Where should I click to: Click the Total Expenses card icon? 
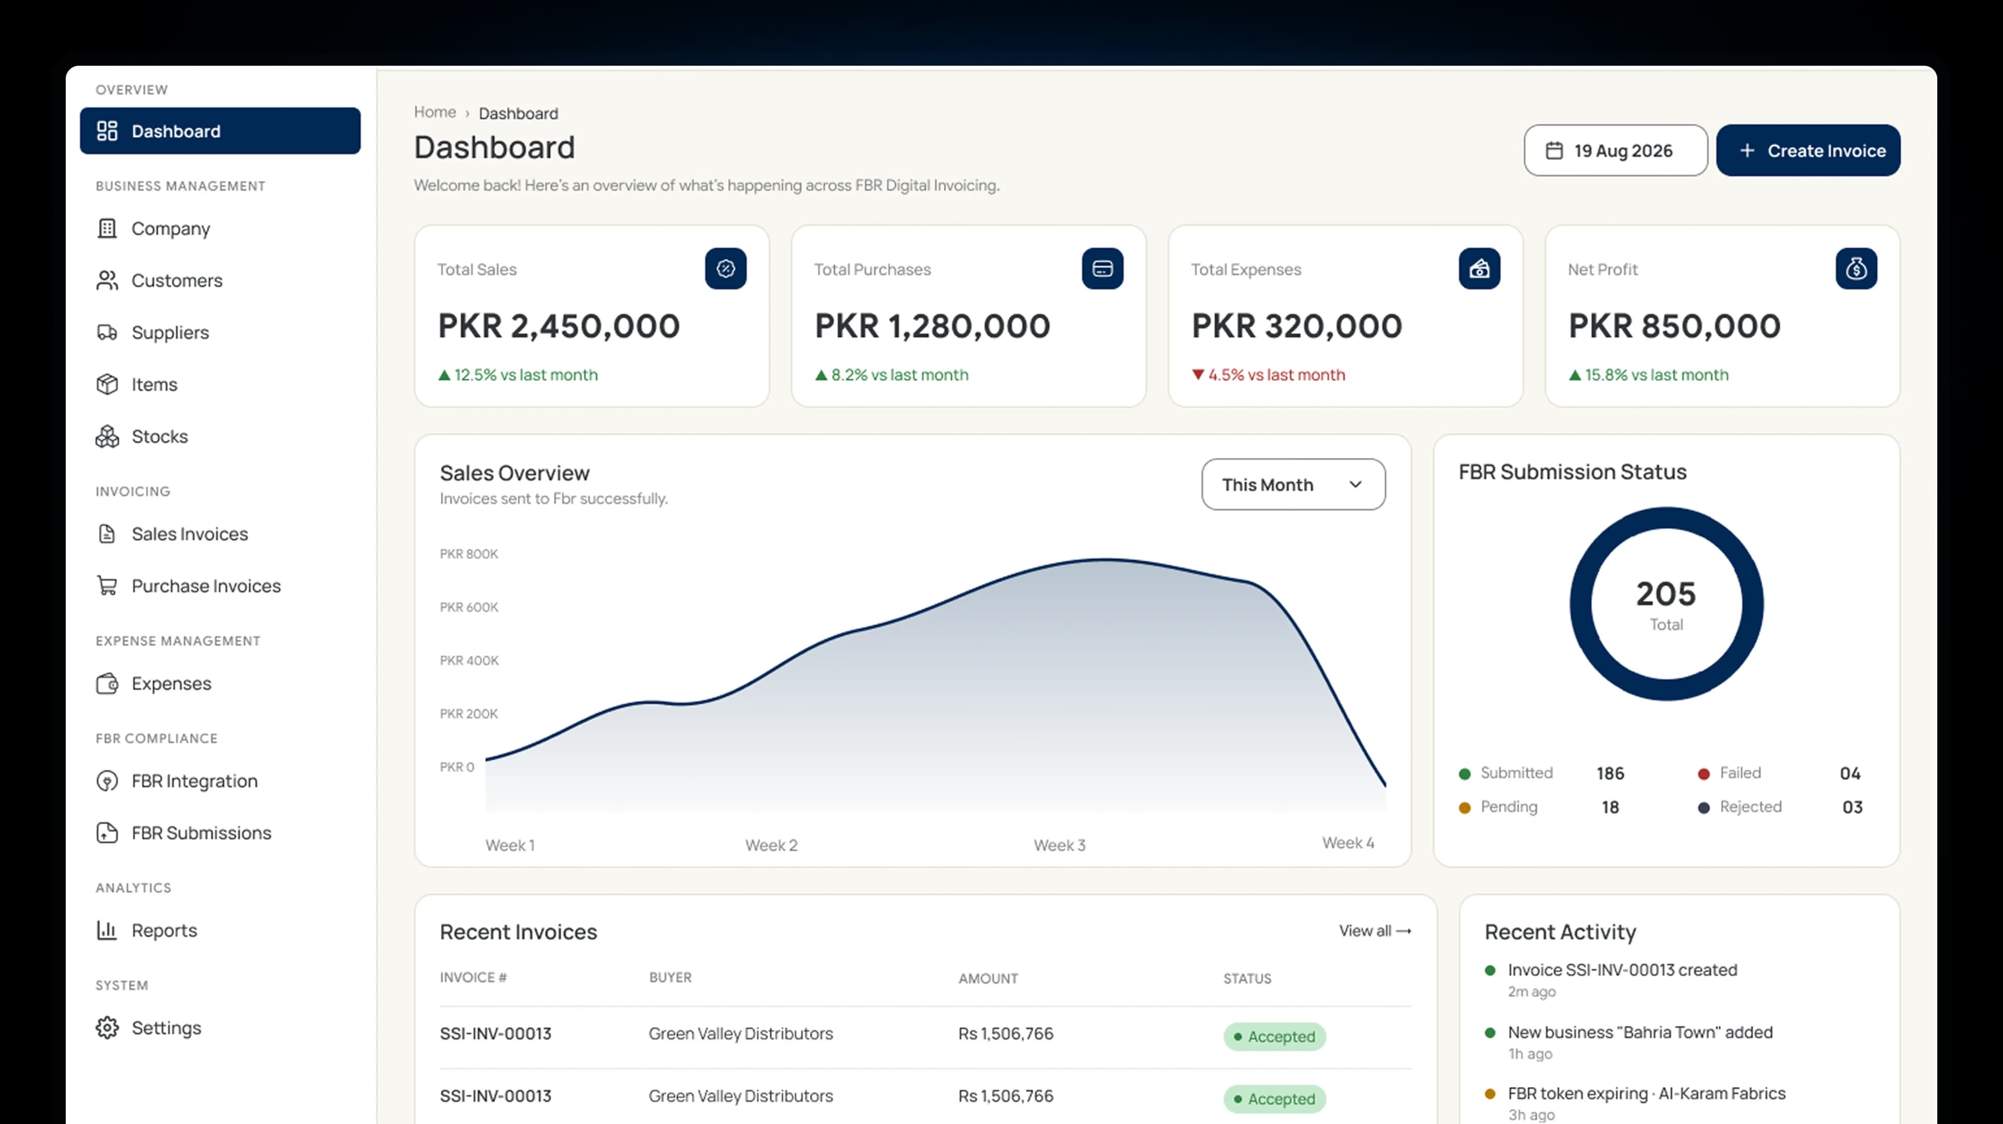click(1479, 268)
